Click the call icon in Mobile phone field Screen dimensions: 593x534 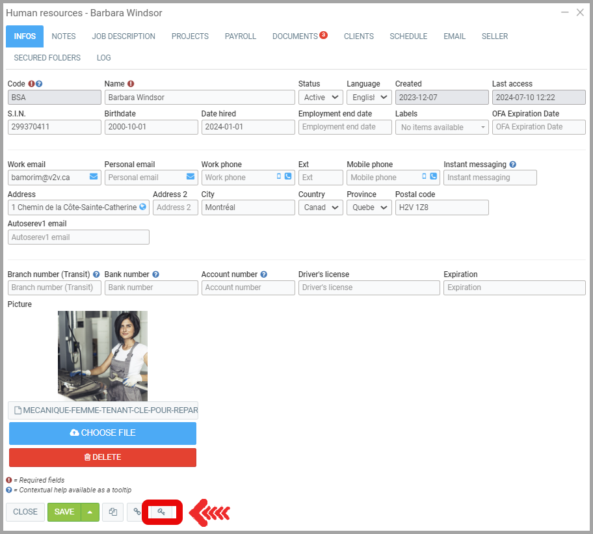433,177
